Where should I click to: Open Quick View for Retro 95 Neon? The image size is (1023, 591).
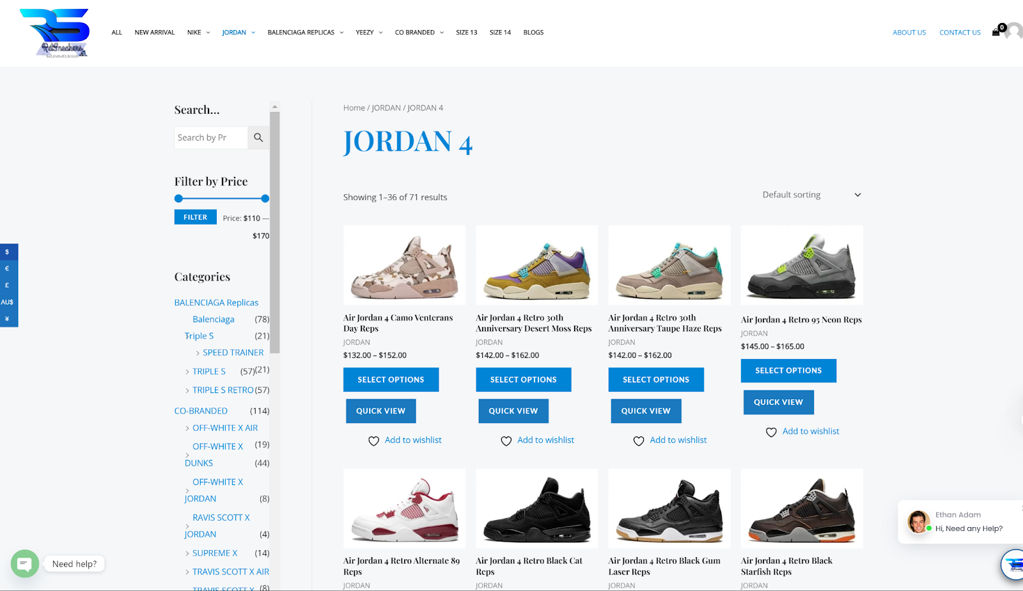[x=778, y=403]
